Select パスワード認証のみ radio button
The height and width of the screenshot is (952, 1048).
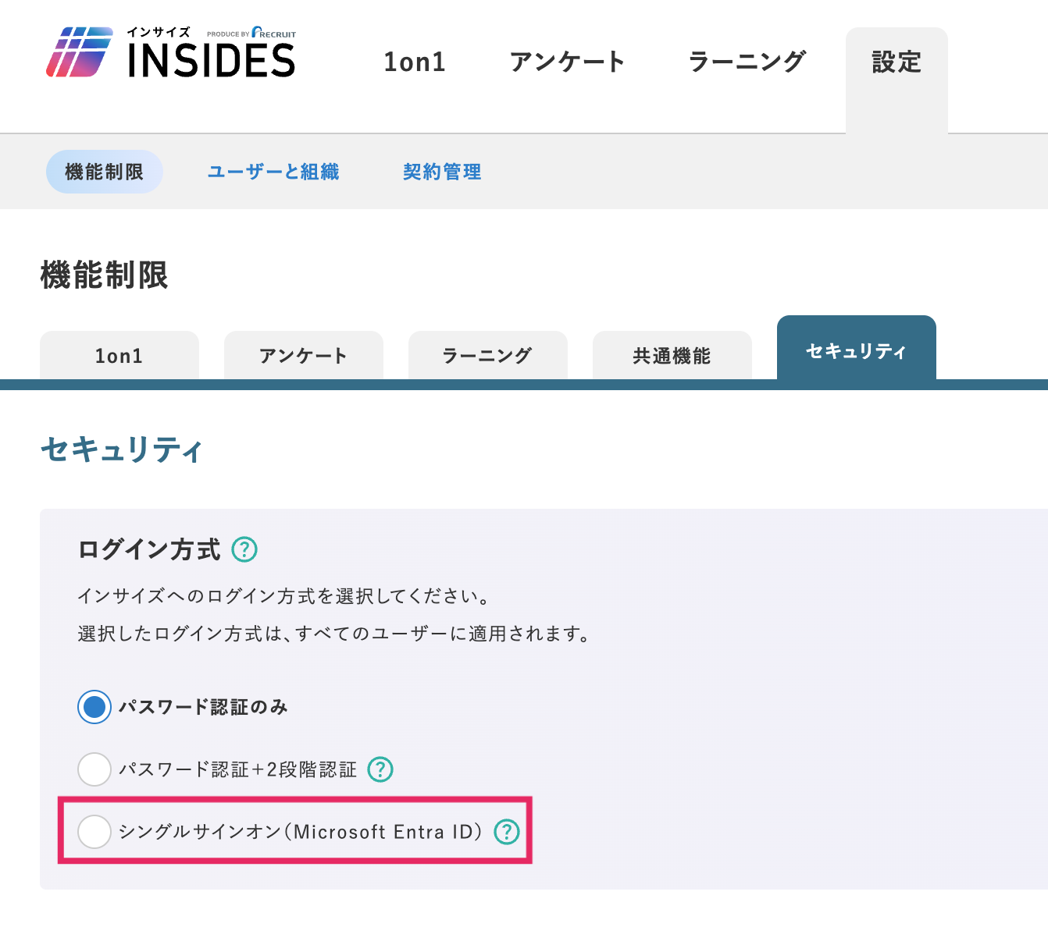(x=94, y=707)
